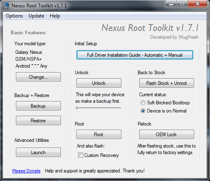Viewport: 210px width, 181px height.
Task: Launch Advanced Utilities
Action: (x=38, y=152)
